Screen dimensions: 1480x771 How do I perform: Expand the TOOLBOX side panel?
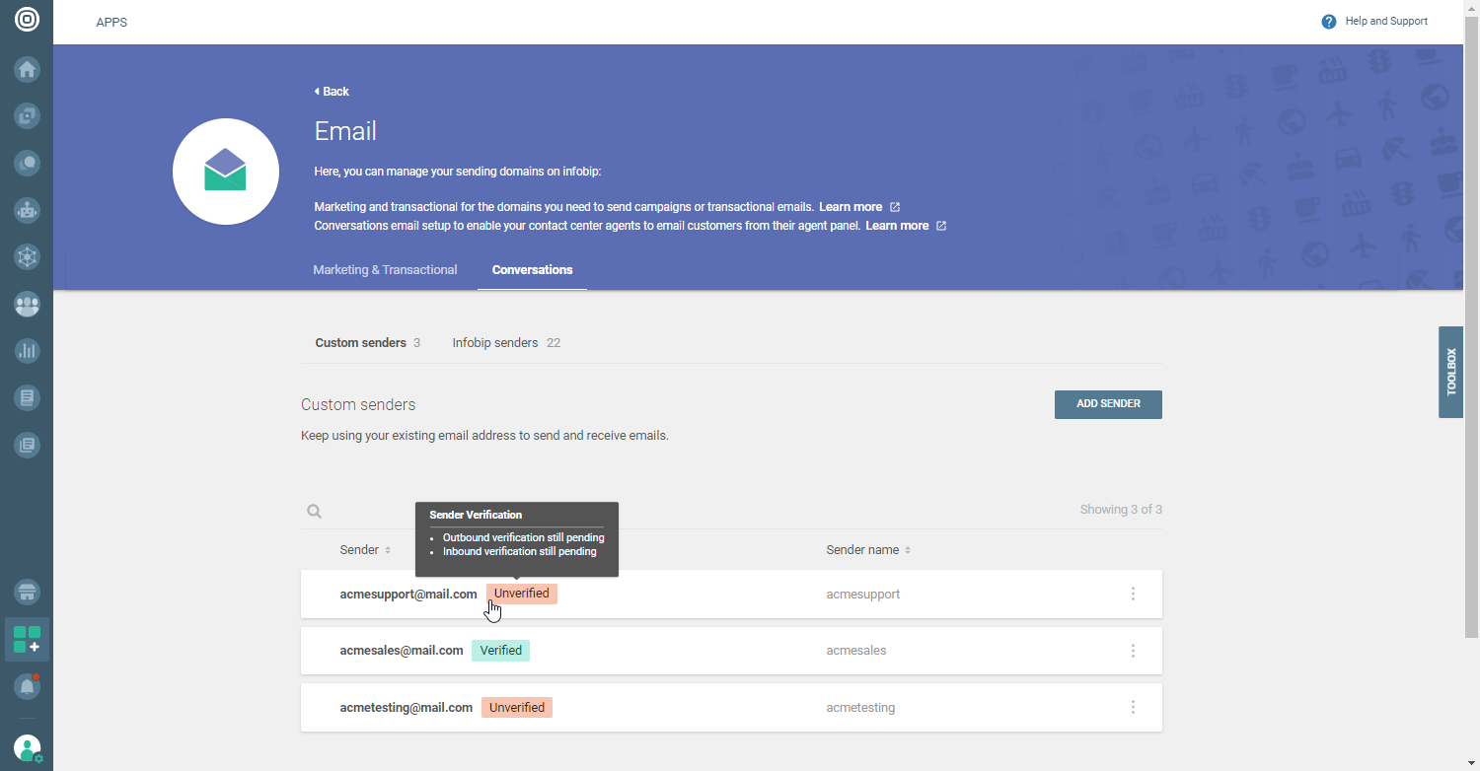pyautogui.click(x=1450, y=372)
